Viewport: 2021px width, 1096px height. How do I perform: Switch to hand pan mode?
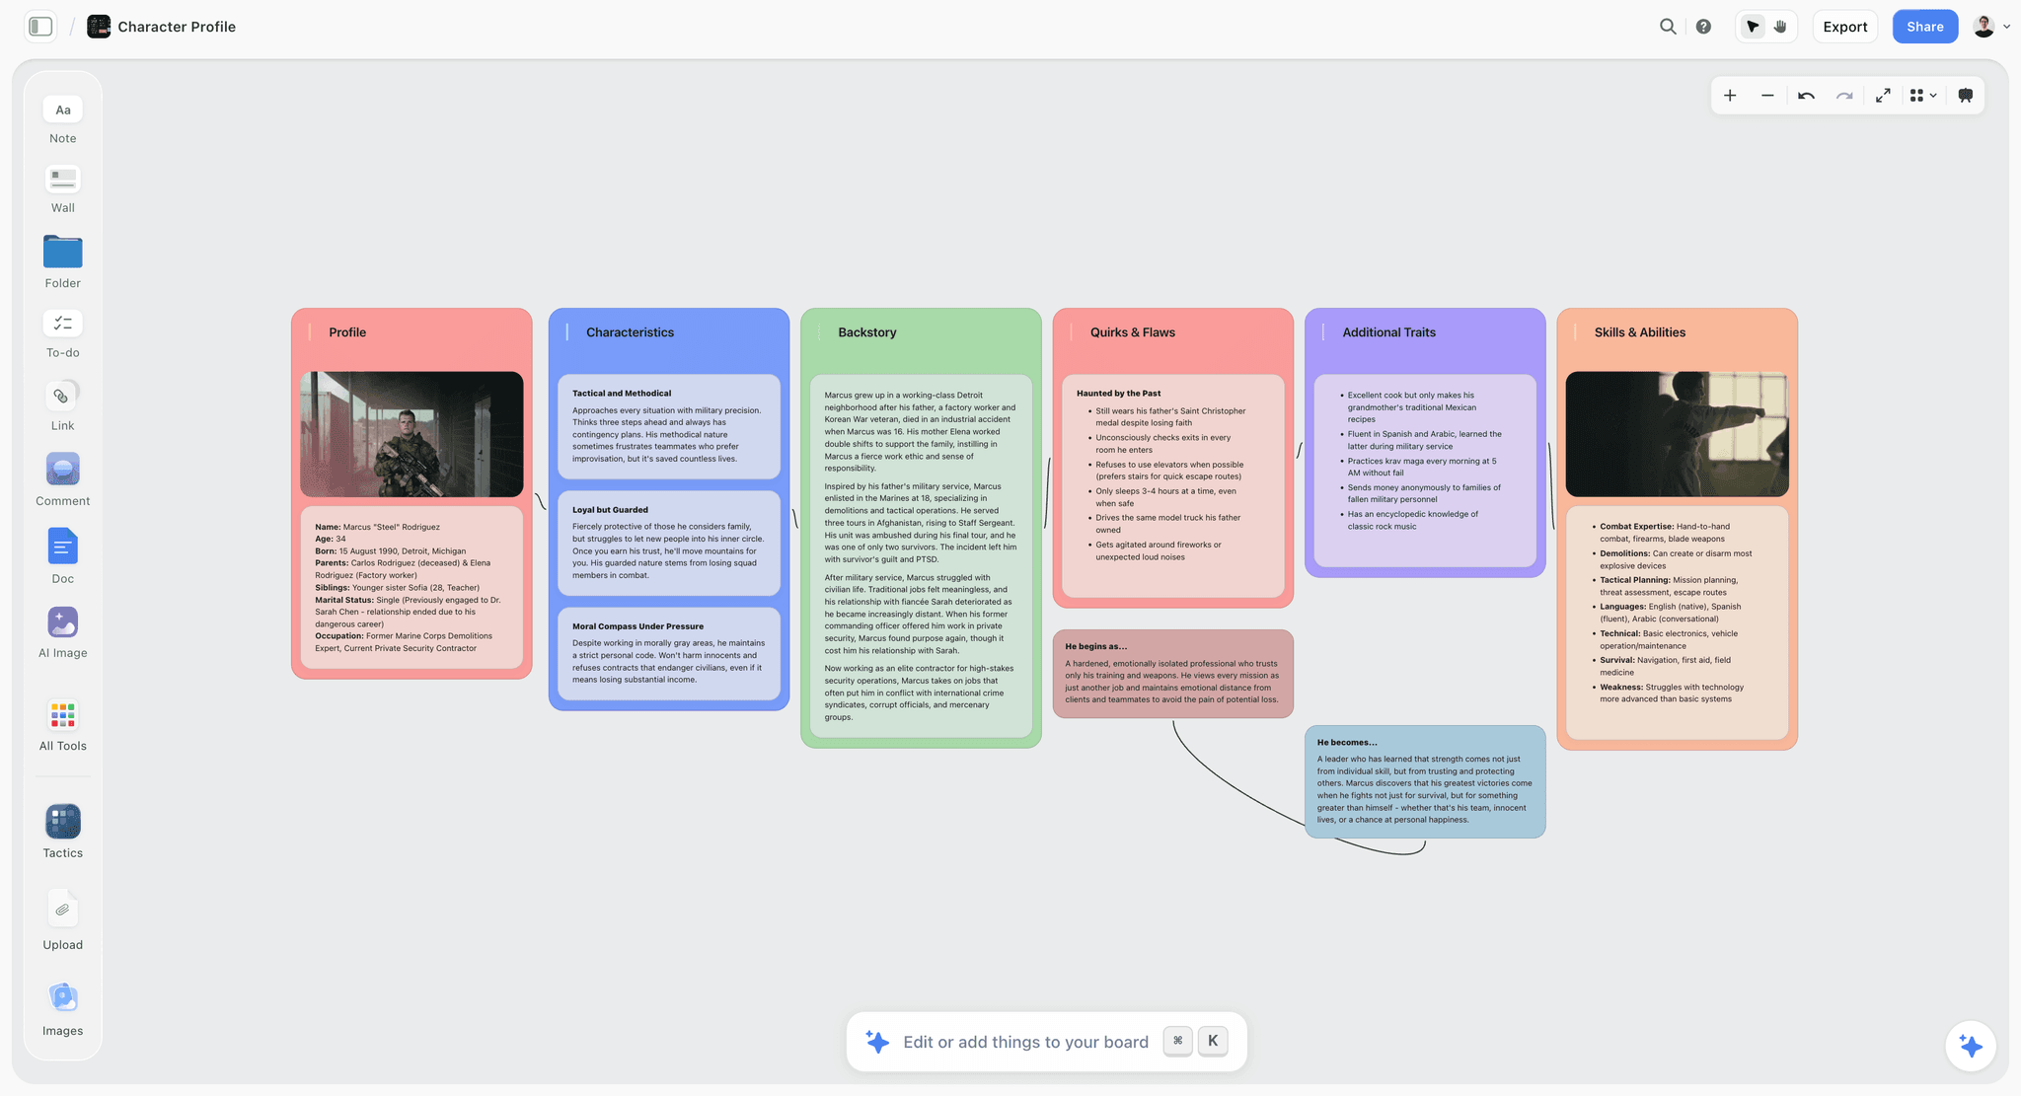pyautogui.click(x=1780, y=27)
